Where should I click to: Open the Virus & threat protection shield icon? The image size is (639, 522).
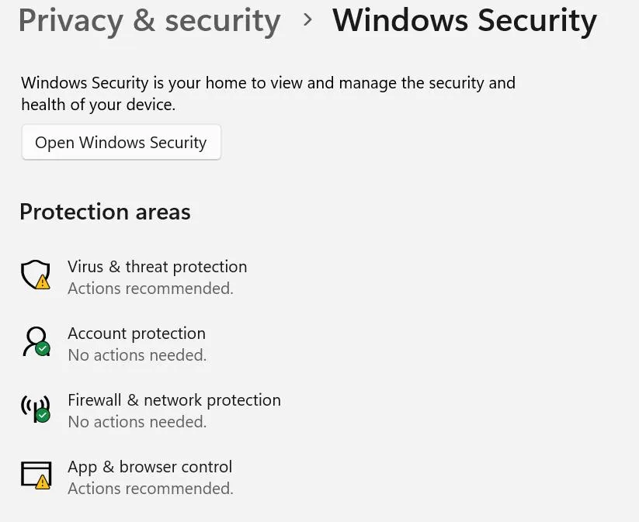pyautogui.click(x=34, y=273)
